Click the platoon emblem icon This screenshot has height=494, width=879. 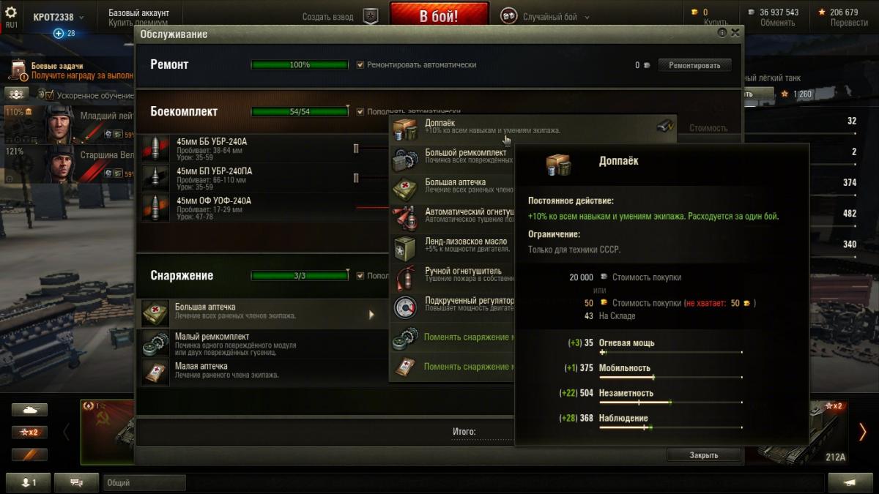click(371, 16)
